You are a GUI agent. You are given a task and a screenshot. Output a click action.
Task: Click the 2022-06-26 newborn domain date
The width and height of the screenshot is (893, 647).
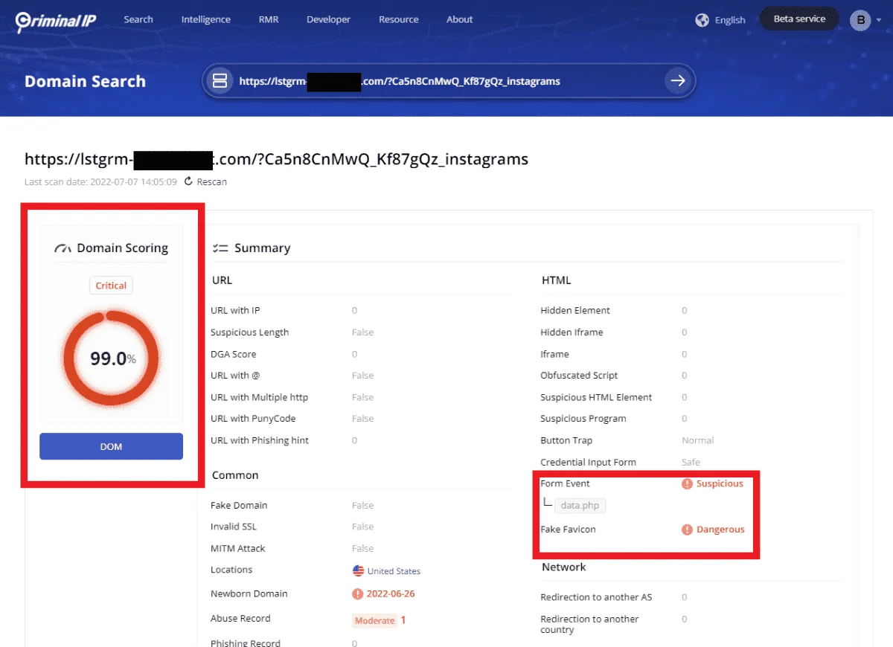click(x=391, y=594)
